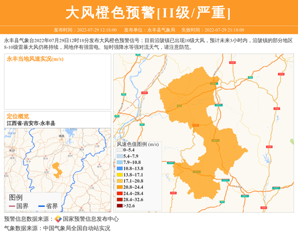The image size is (298, 234).
Task: Pick the 10.8~13.8 blue legend swatch
Action: pos(120,169)
